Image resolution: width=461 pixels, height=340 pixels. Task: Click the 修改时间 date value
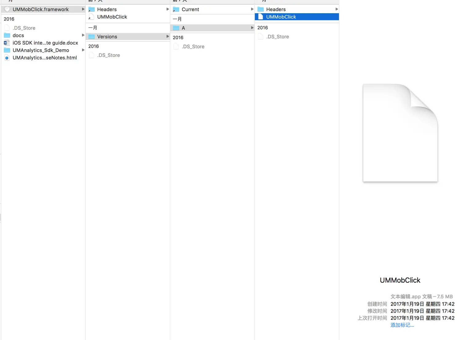coord(422,311)
